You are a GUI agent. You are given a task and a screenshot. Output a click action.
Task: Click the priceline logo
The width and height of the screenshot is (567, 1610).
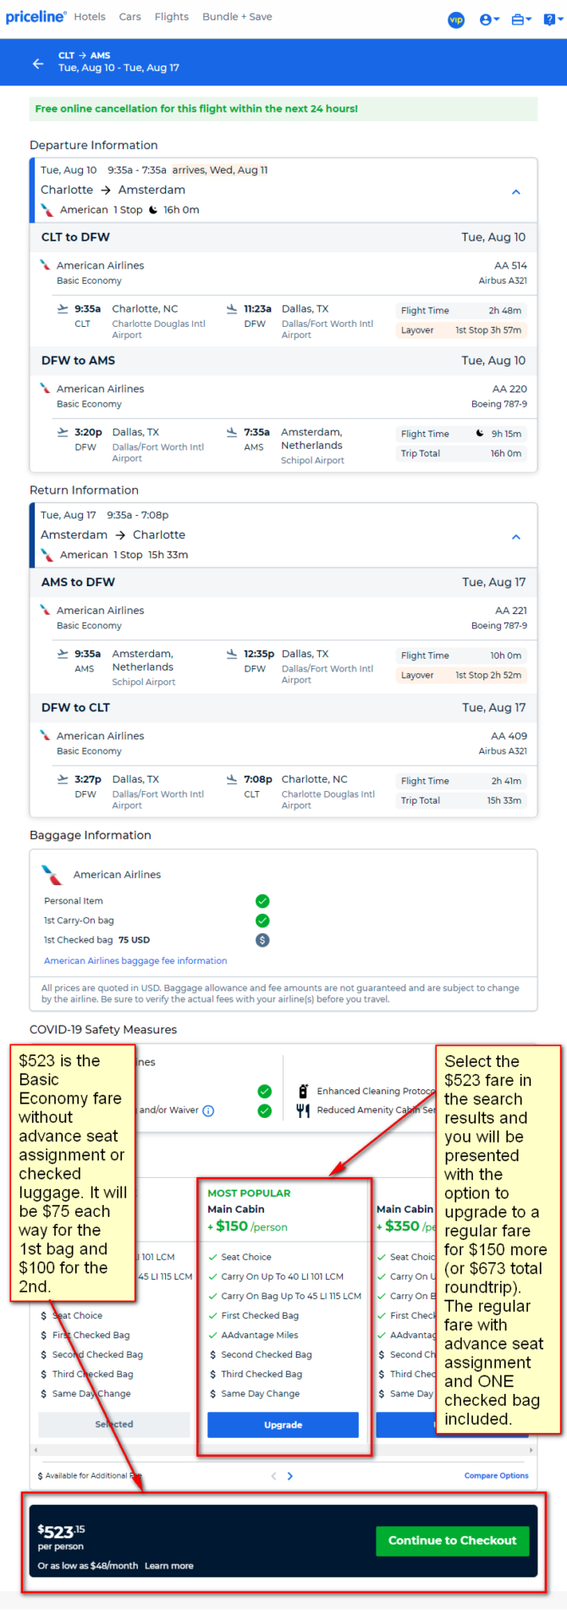36,17
